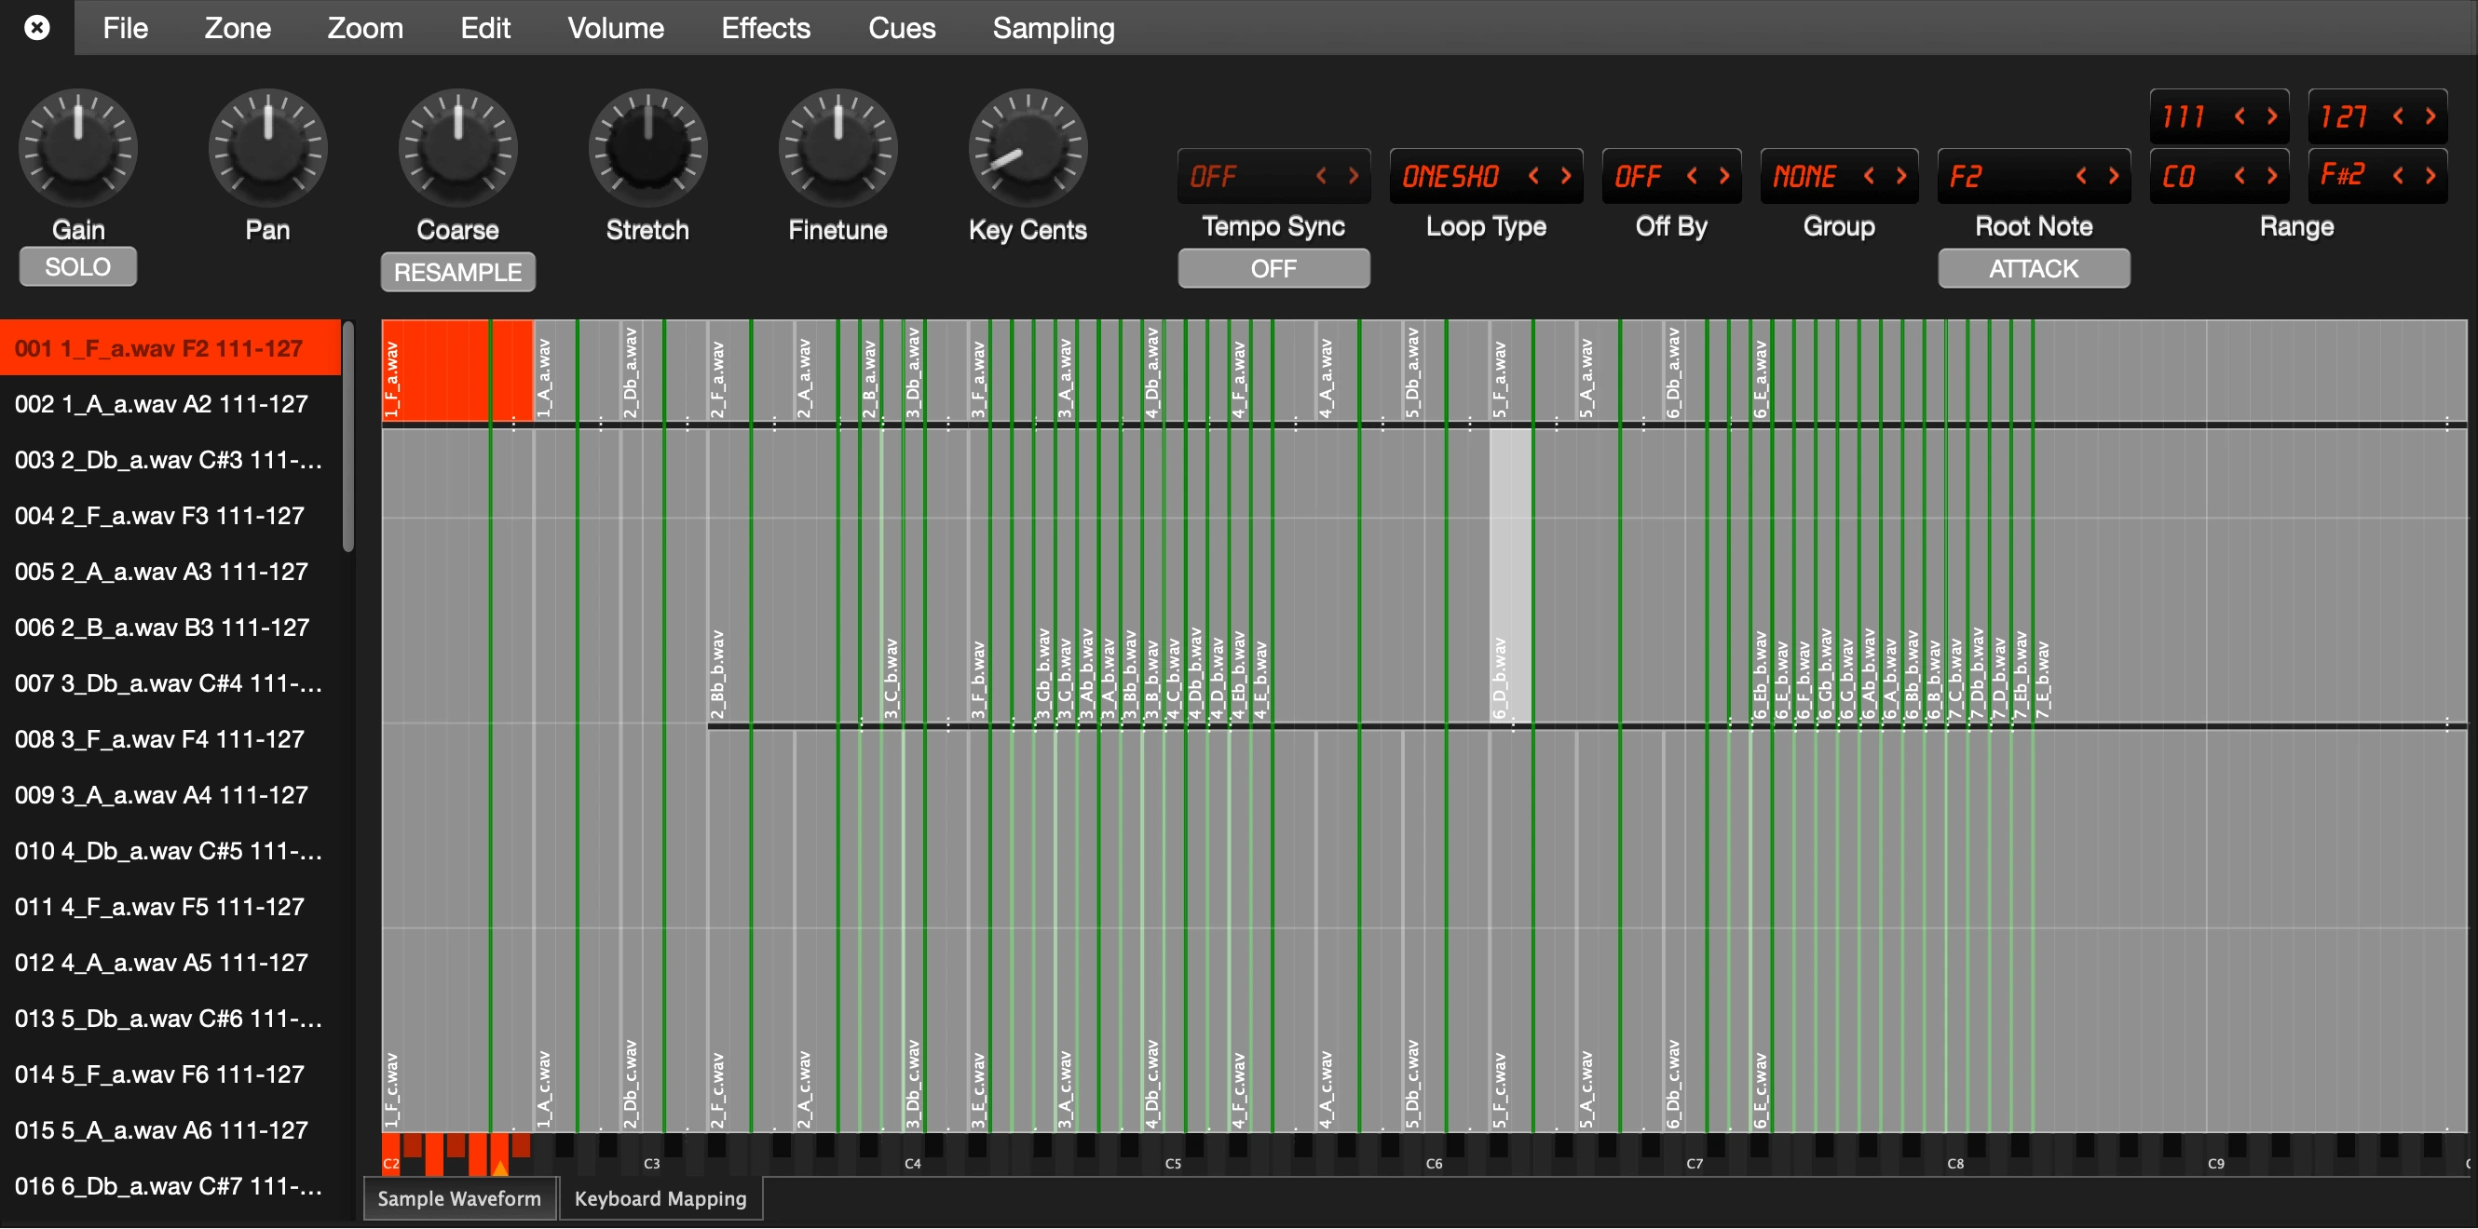Close the editor with the X icon
The height and width of the screenshot is (1229, 2478).
pyautogui.click(x=36, y=27)
